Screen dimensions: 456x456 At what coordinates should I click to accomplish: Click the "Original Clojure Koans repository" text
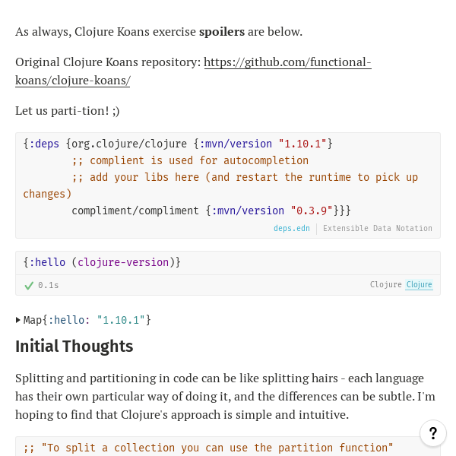click(x=108, y=62)
